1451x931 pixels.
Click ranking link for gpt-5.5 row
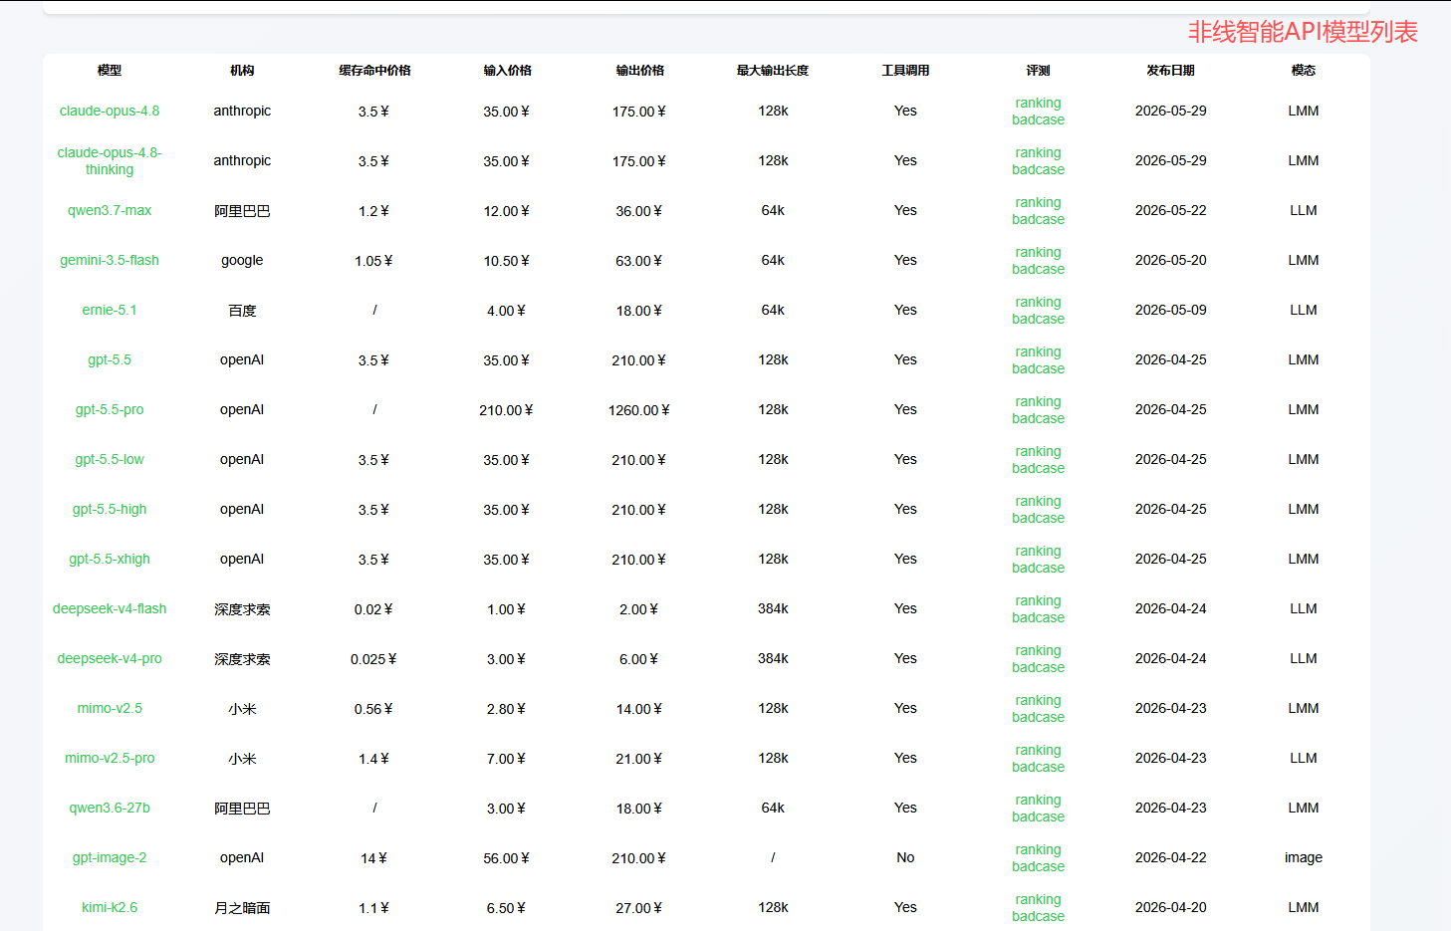pos(1038,351)
